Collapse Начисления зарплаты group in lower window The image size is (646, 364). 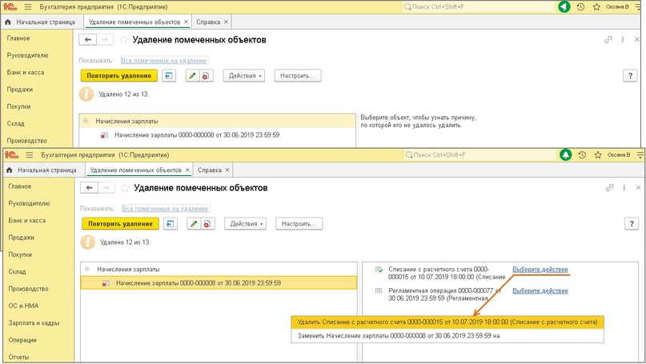point(87,269)
